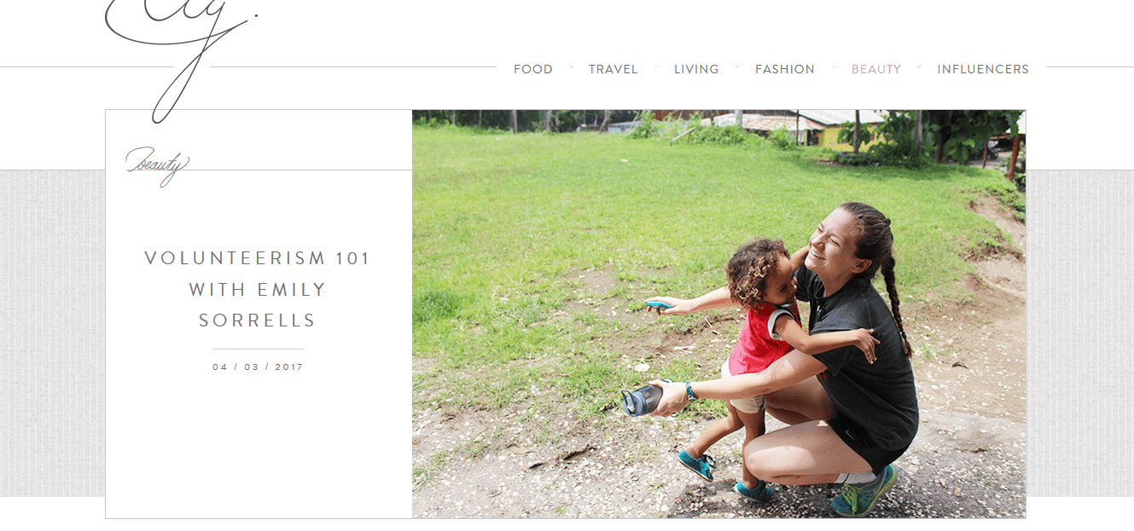Click the highlighted Beauty nav item
The height and width of the screenshot is (531, 1134).
(x=876, y=69)
